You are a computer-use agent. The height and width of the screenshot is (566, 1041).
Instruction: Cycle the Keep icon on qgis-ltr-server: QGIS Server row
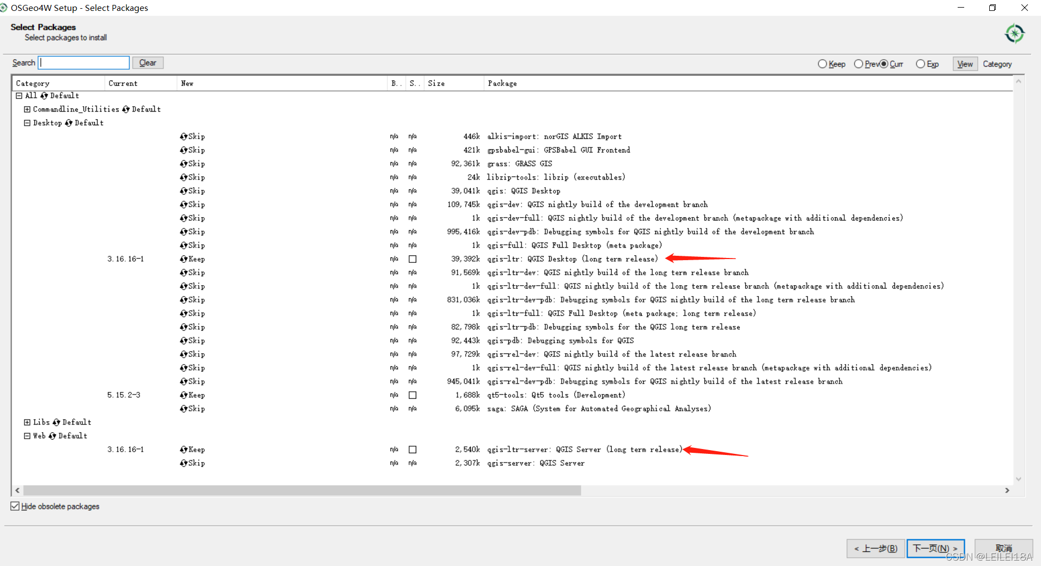pos(184,450)
